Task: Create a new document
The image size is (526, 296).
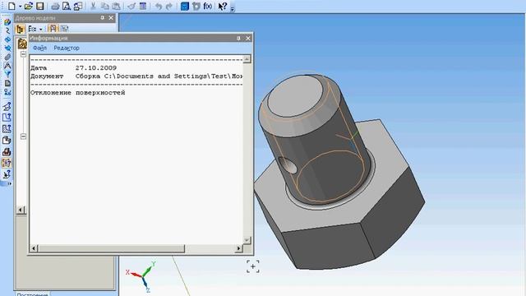Action: coord(12,6)
